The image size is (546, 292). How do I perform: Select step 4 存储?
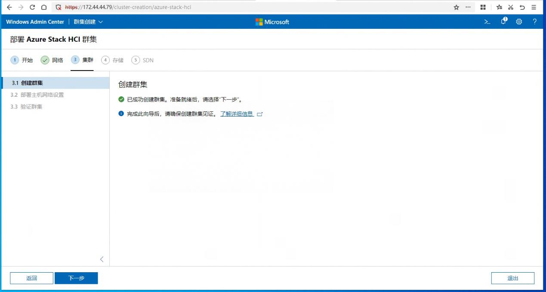coord(112,60)
